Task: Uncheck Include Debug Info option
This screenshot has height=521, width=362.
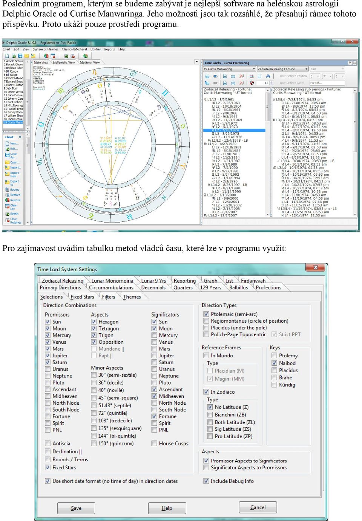Action: 206,481
